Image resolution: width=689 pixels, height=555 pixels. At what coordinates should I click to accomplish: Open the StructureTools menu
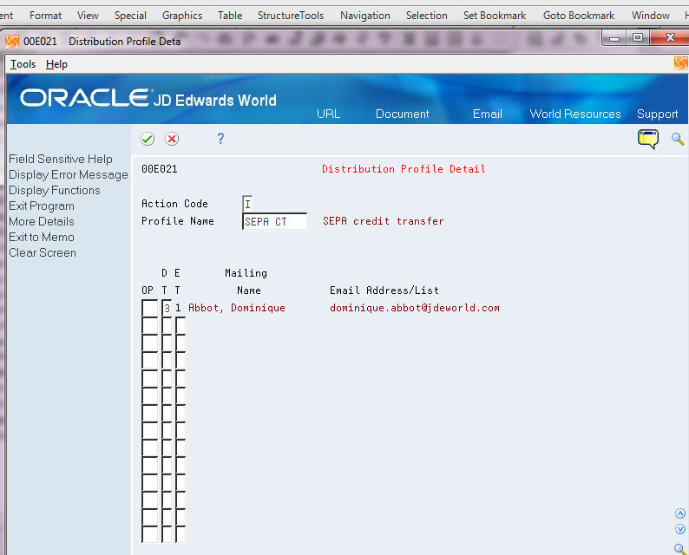point(291,16)
